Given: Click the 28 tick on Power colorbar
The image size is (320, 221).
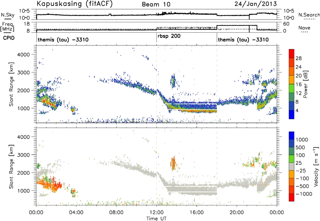Looking at the screenshot, I should 298,58.
